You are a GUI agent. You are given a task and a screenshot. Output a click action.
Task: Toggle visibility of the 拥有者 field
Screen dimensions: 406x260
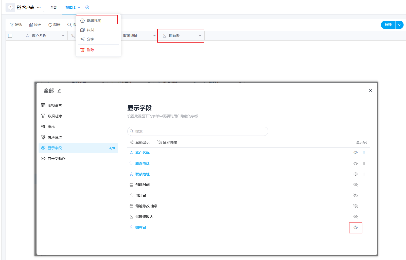click(x=356, y=227)
